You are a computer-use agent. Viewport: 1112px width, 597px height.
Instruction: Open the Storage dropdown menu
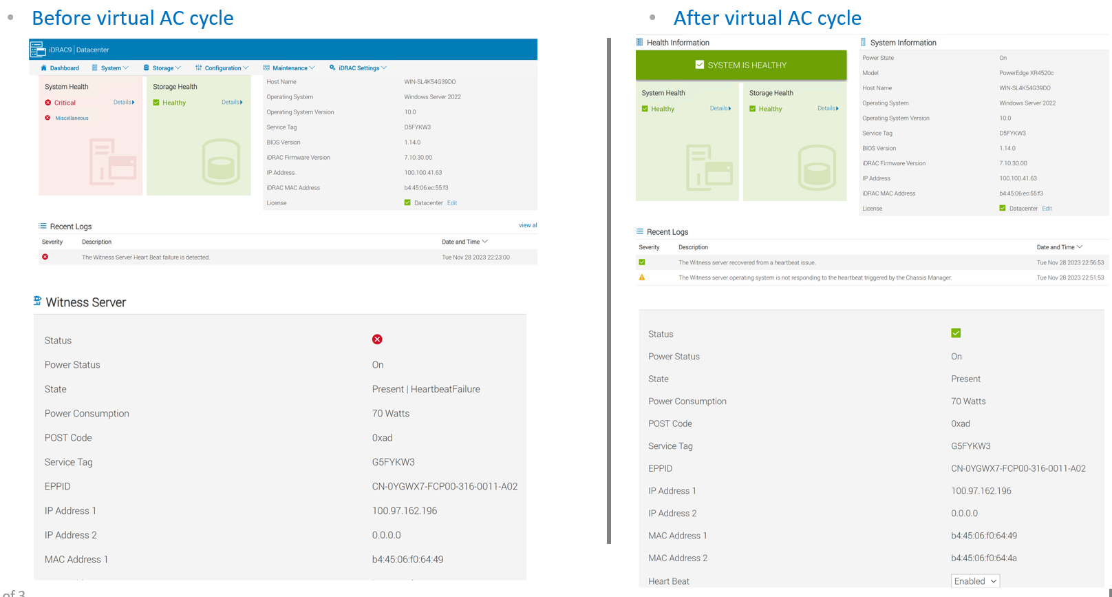click(x=162, y=68)
